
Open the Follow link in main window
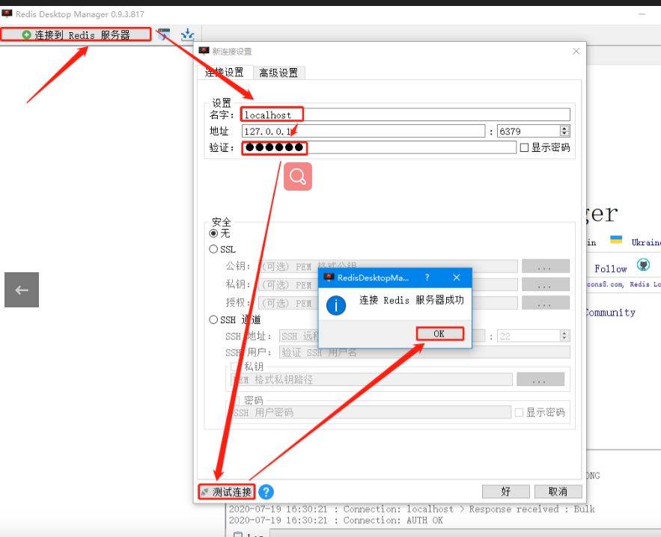point(610,268)
